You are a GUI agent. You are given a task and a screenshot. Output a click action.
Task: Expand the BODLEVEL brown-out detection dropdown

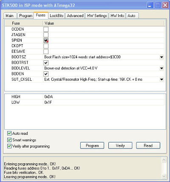coord(161,68)
